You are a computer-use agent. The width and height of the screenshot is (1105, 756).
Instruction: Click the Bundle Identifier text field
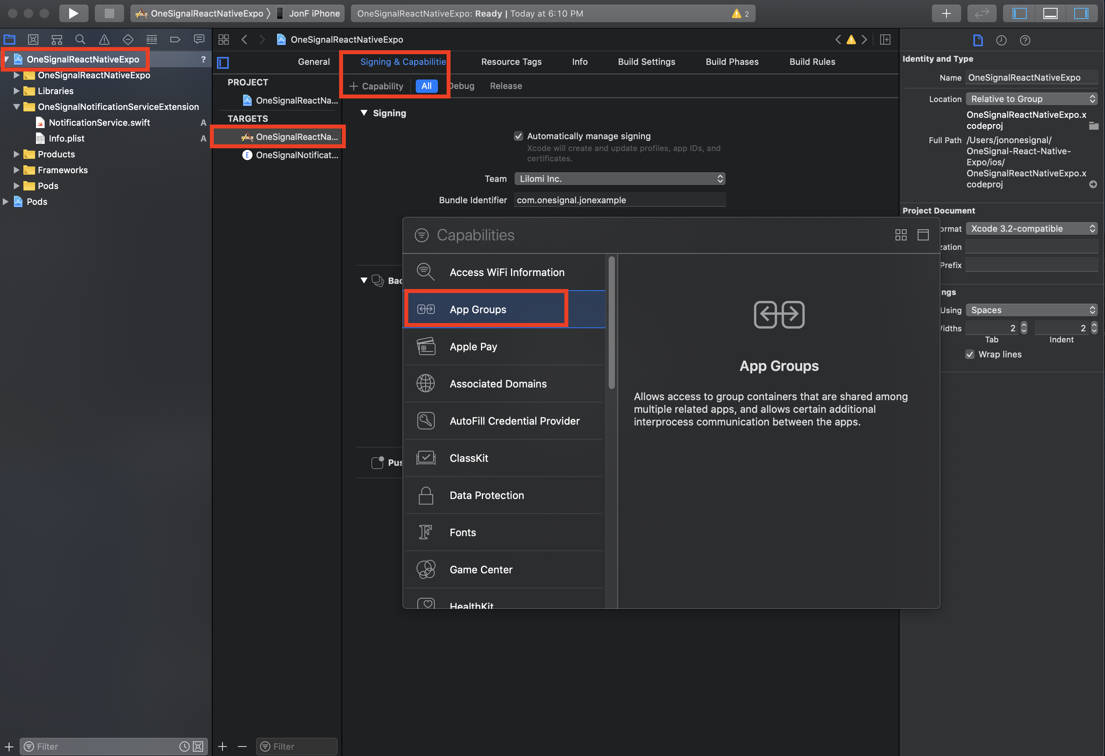[620, 200]
